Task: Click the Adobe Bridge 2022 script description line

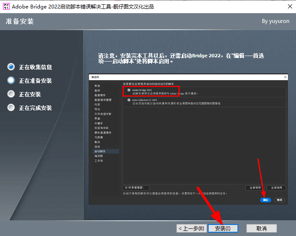Action: (x=165, y=93)
